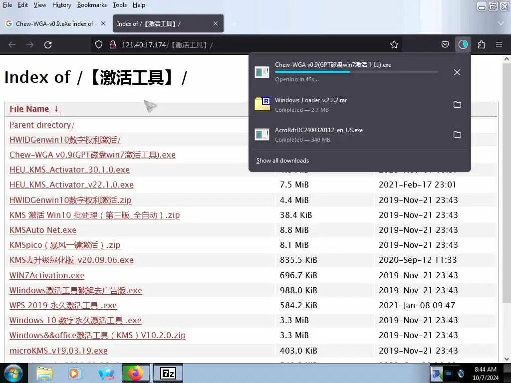
Task: Download HWIDGenwin10数字权利激活.zip
Action: pyautogui.click(x=70, y=200)
